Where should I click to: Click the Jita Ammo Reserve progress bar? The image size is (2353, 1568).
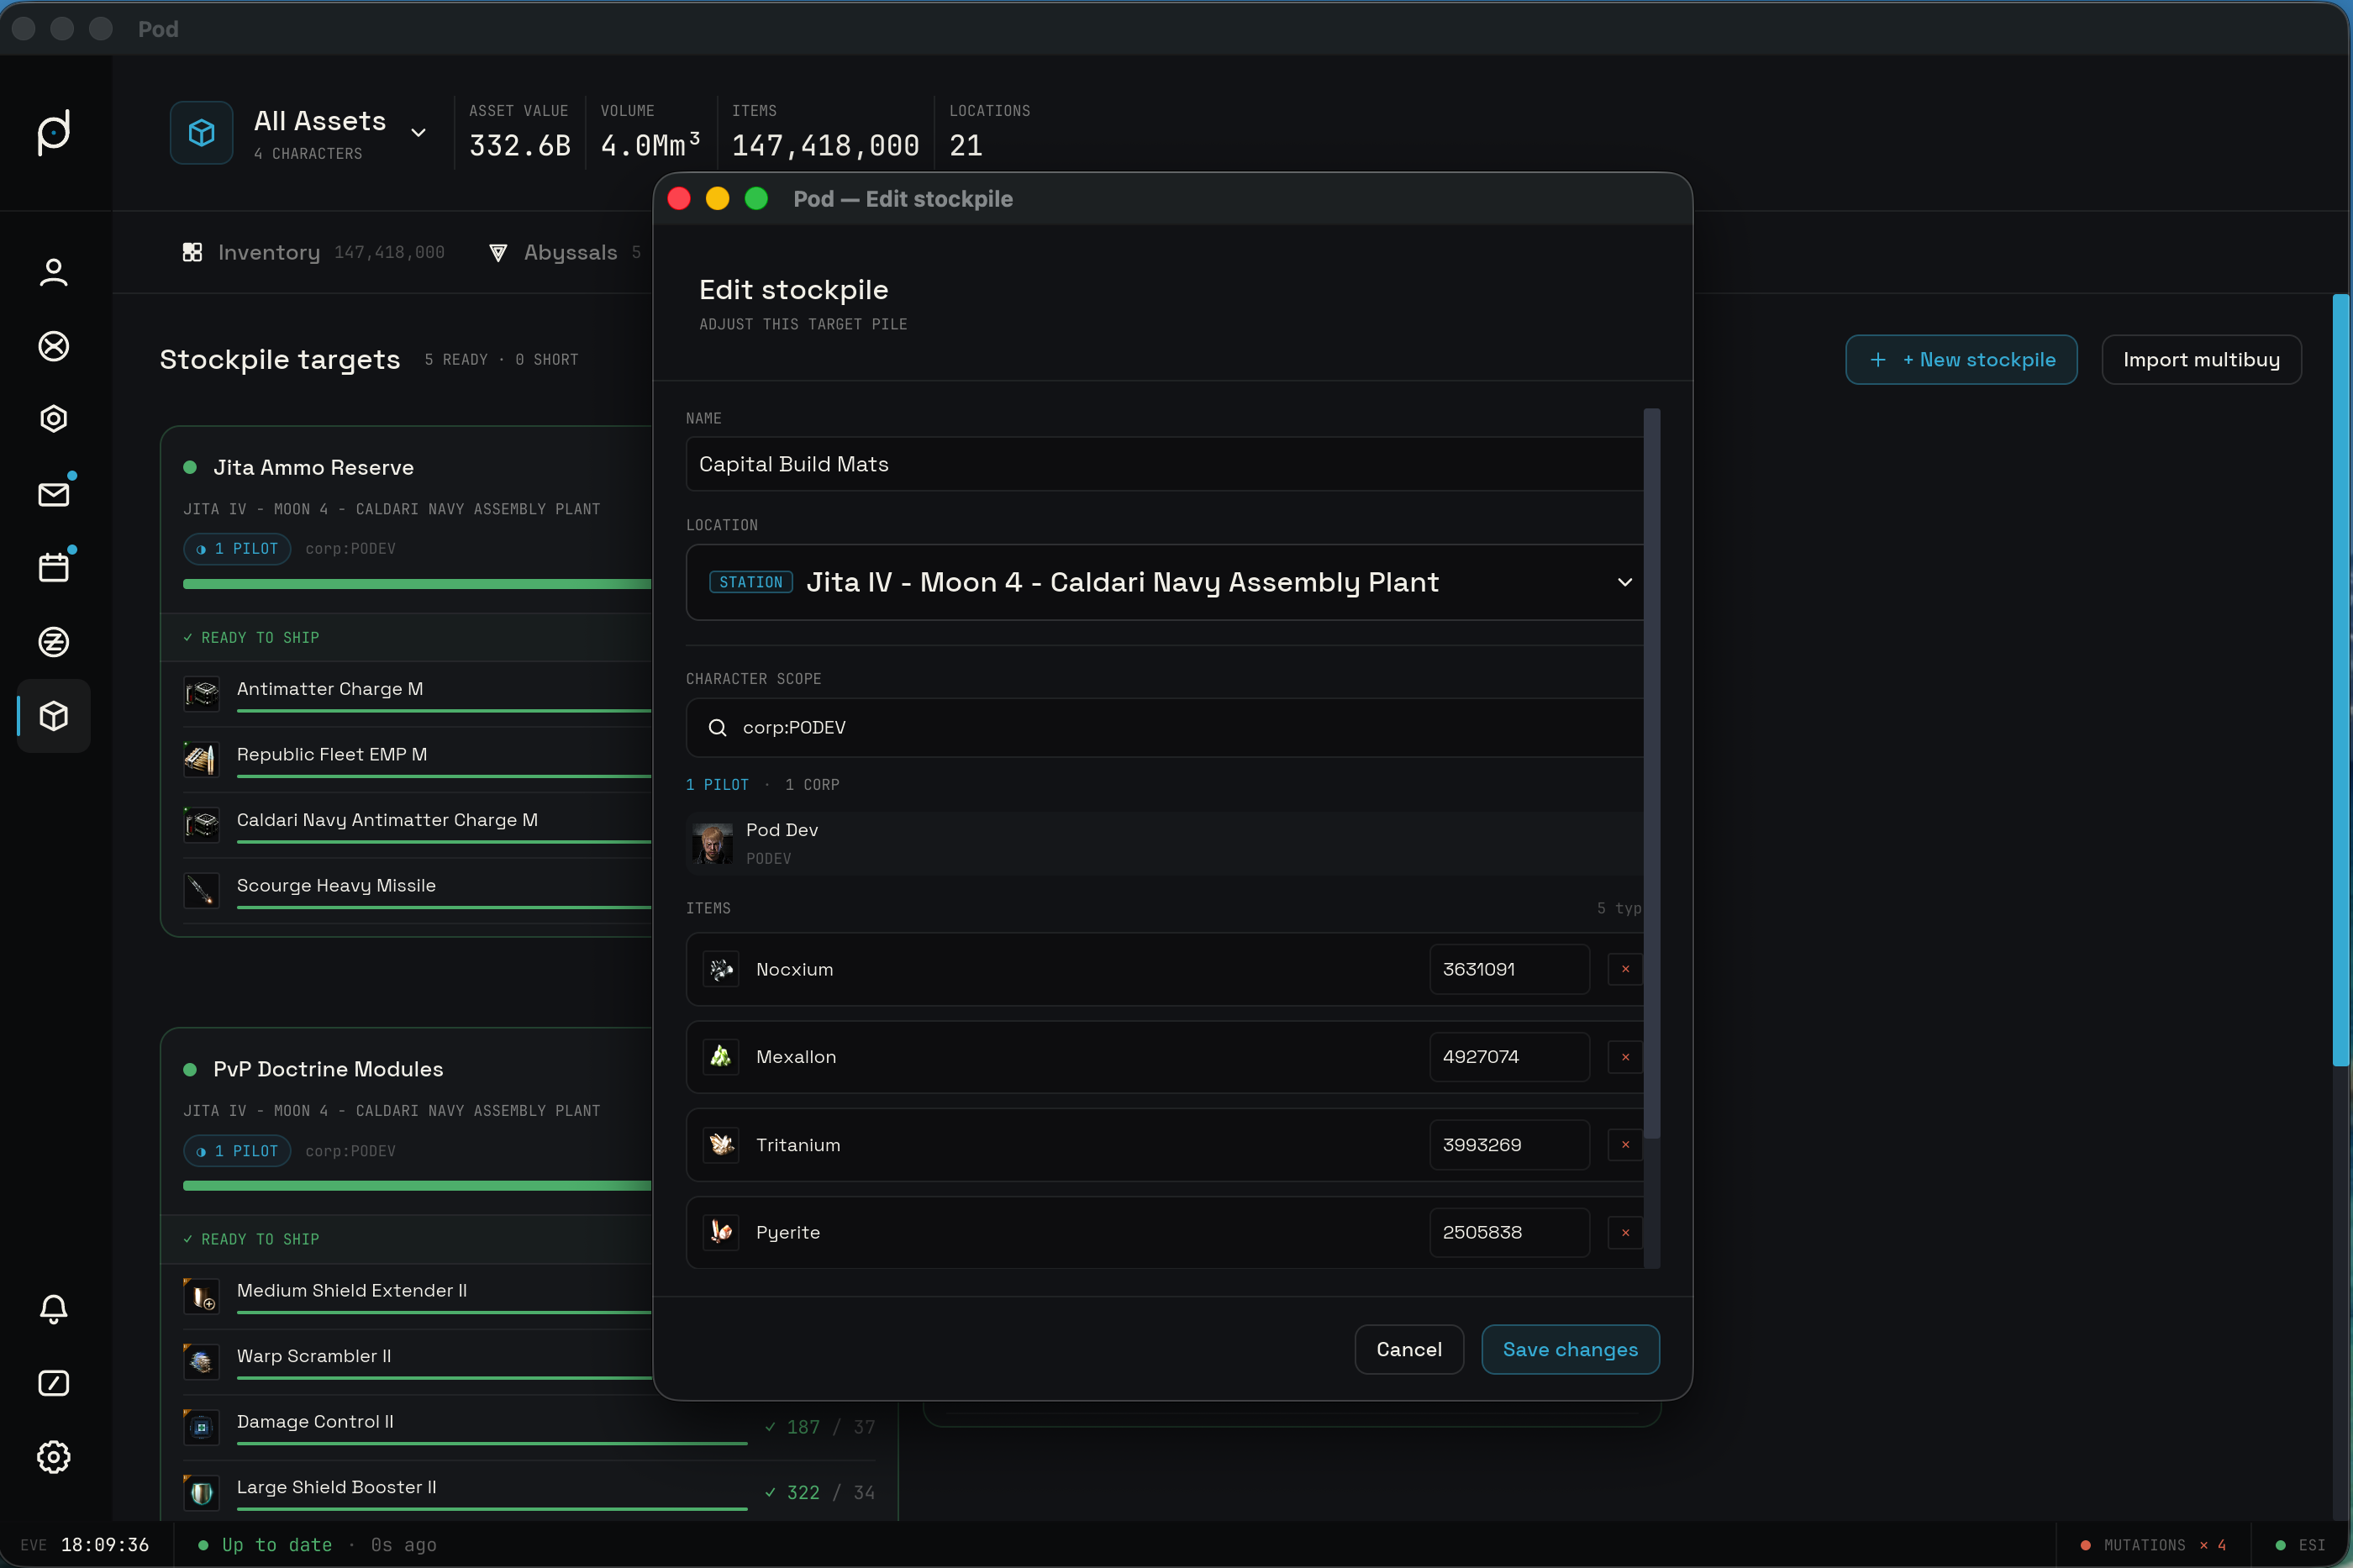tap(417, 584)
